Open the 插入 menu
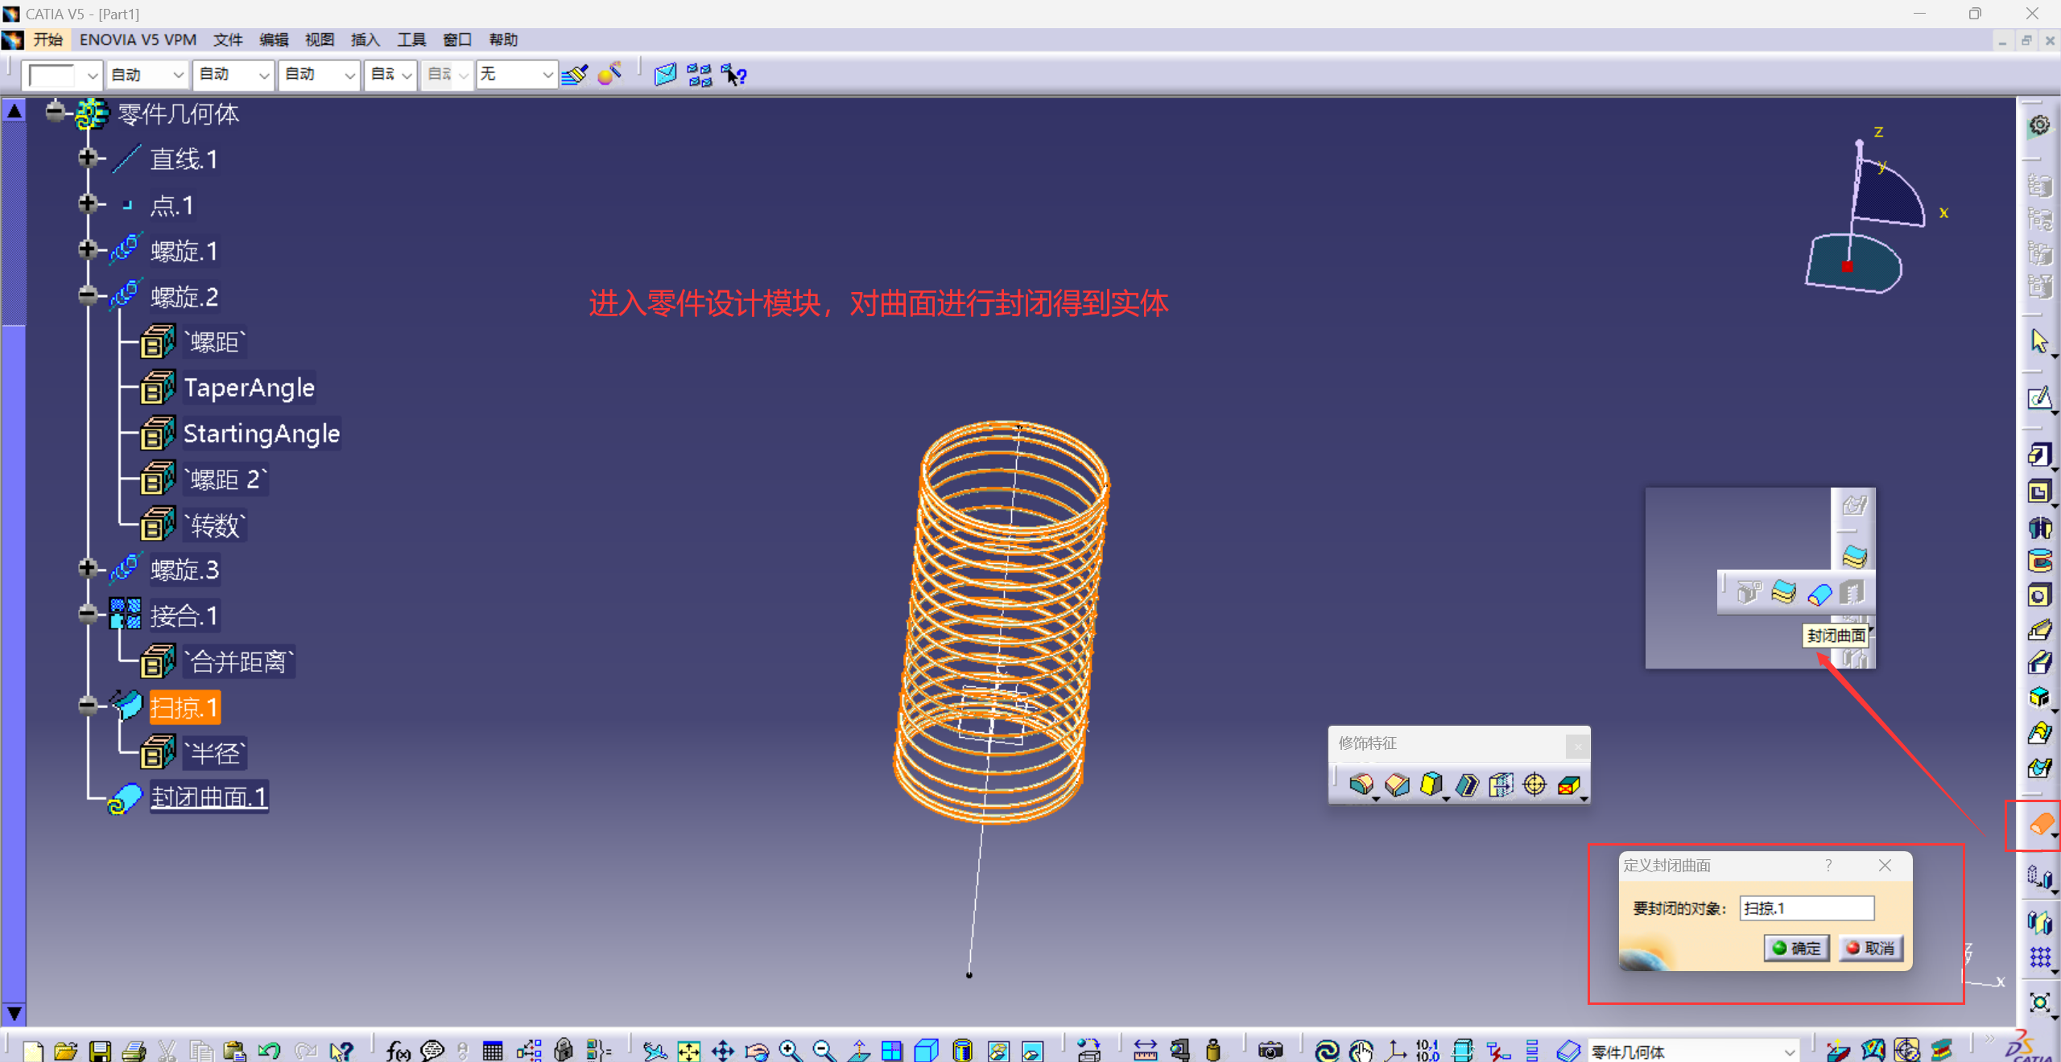The height and width of the screenshot is (1062, 2061). 365,39
